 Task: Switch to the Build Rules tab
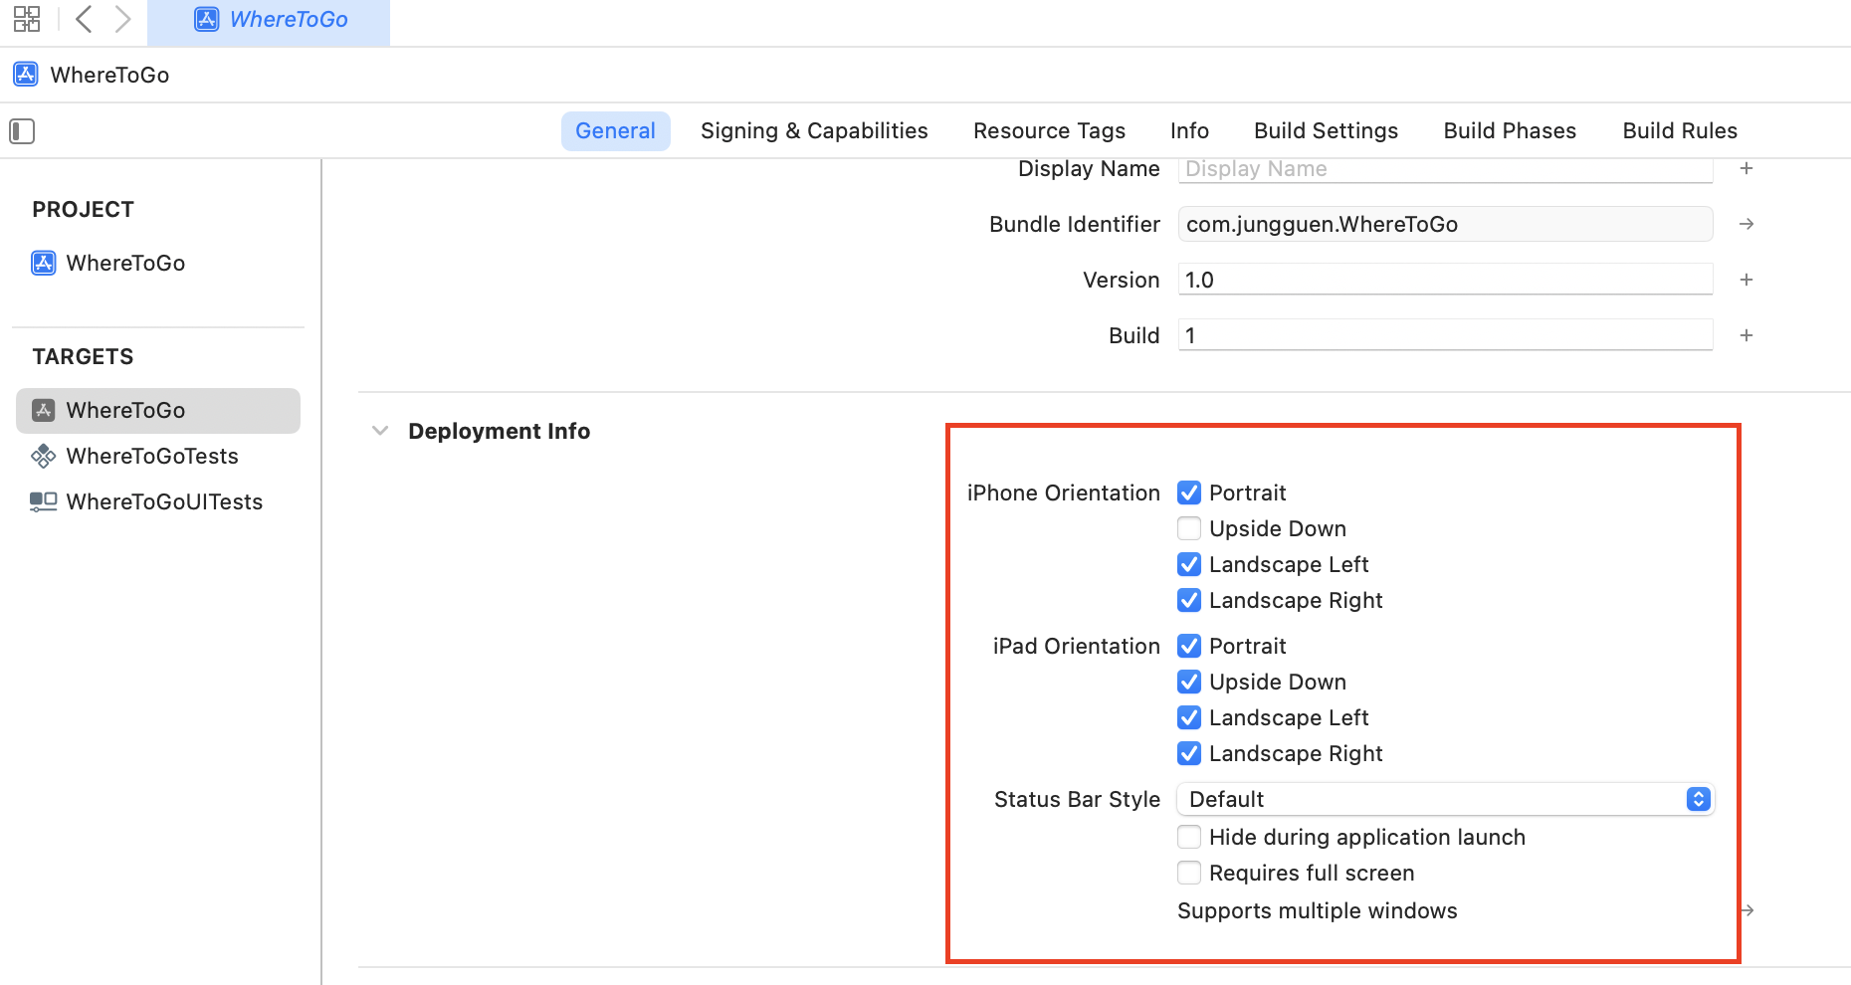(x=1680, y=131)
